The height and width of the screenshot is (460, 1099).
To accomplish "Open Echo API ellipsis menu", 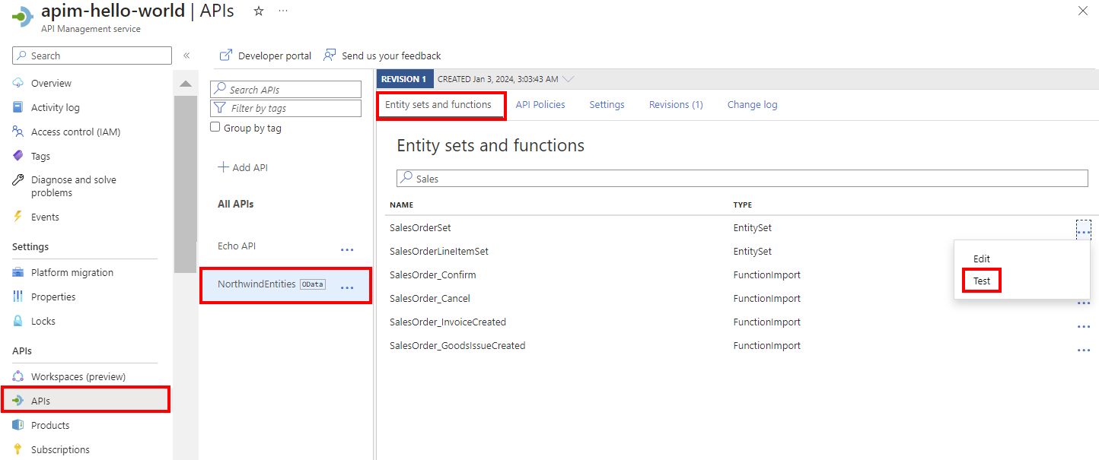I will click(x=347, y=249).
